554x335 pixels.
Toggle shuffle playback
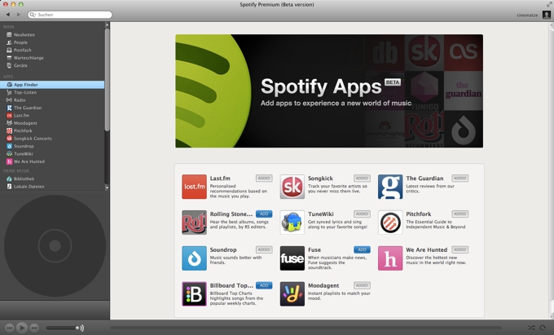[x=531, y=328]
